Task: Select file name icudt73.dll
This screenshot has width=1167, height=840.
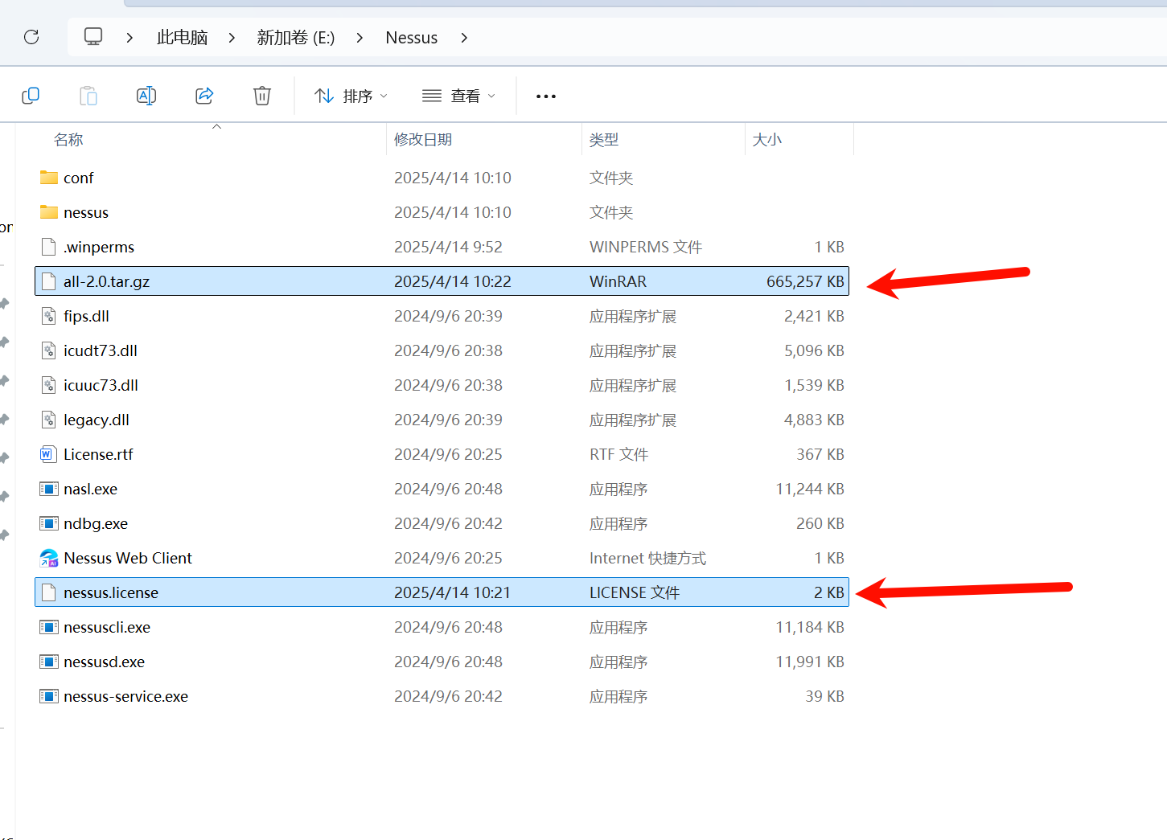Action: pyautogui.click(x=101, y=350)
